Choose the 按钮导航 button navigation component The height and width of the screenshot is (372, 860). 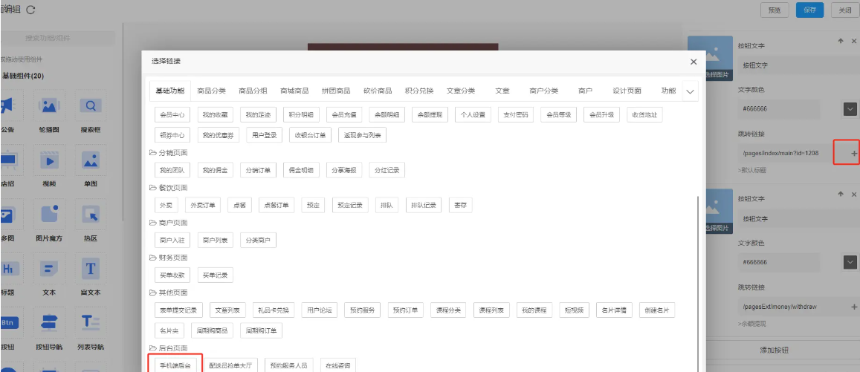[49, 323]
